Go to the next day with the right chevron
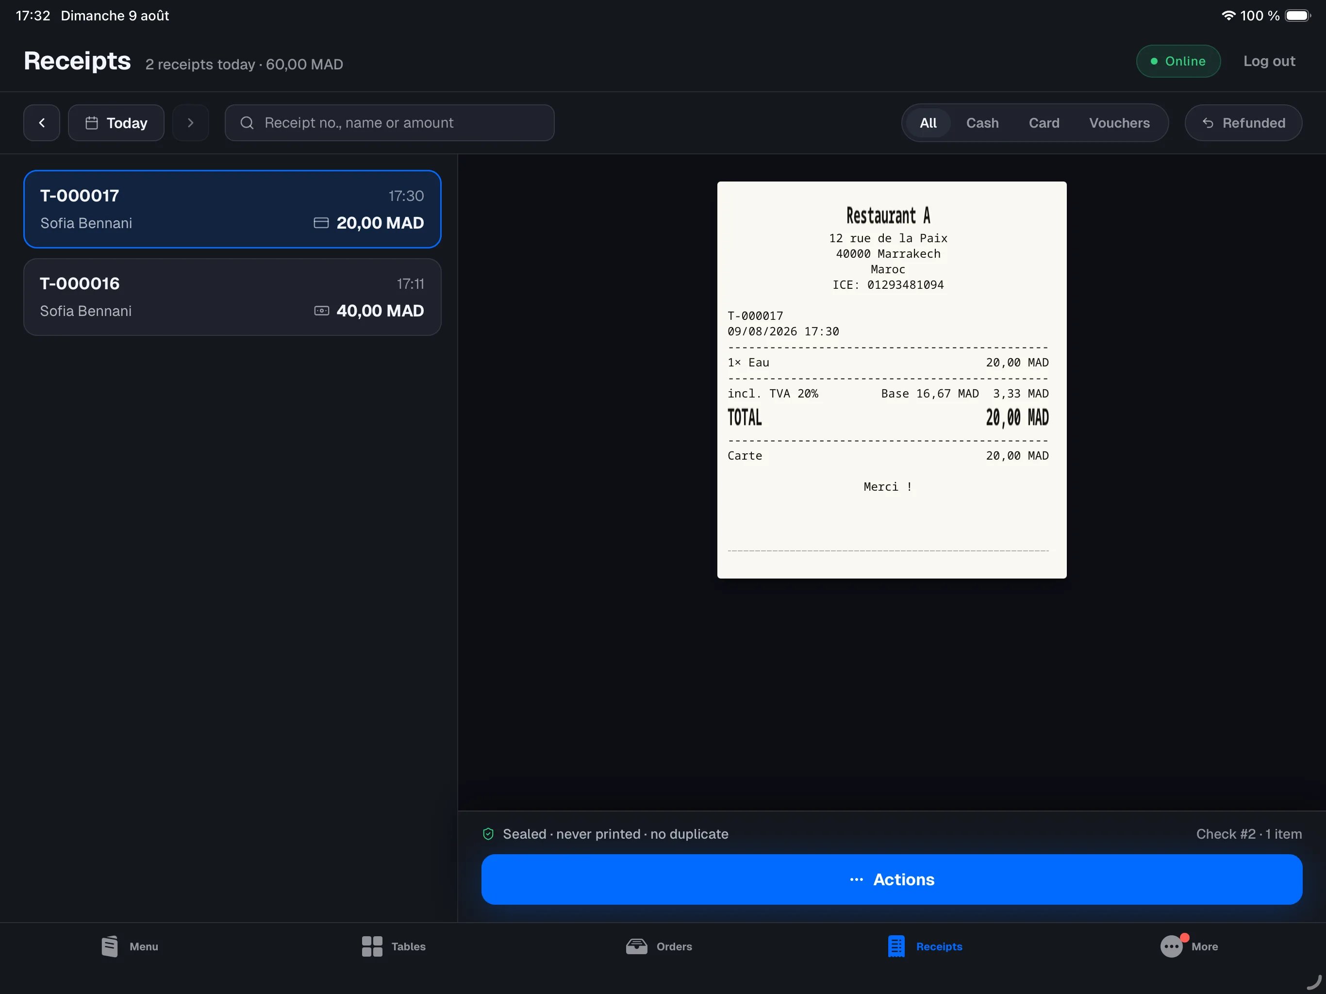 tap(191, 123)
